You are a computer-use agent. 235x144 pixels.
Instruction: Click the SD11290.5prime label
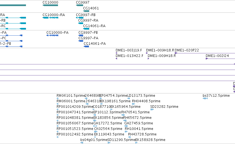[122, 140]
